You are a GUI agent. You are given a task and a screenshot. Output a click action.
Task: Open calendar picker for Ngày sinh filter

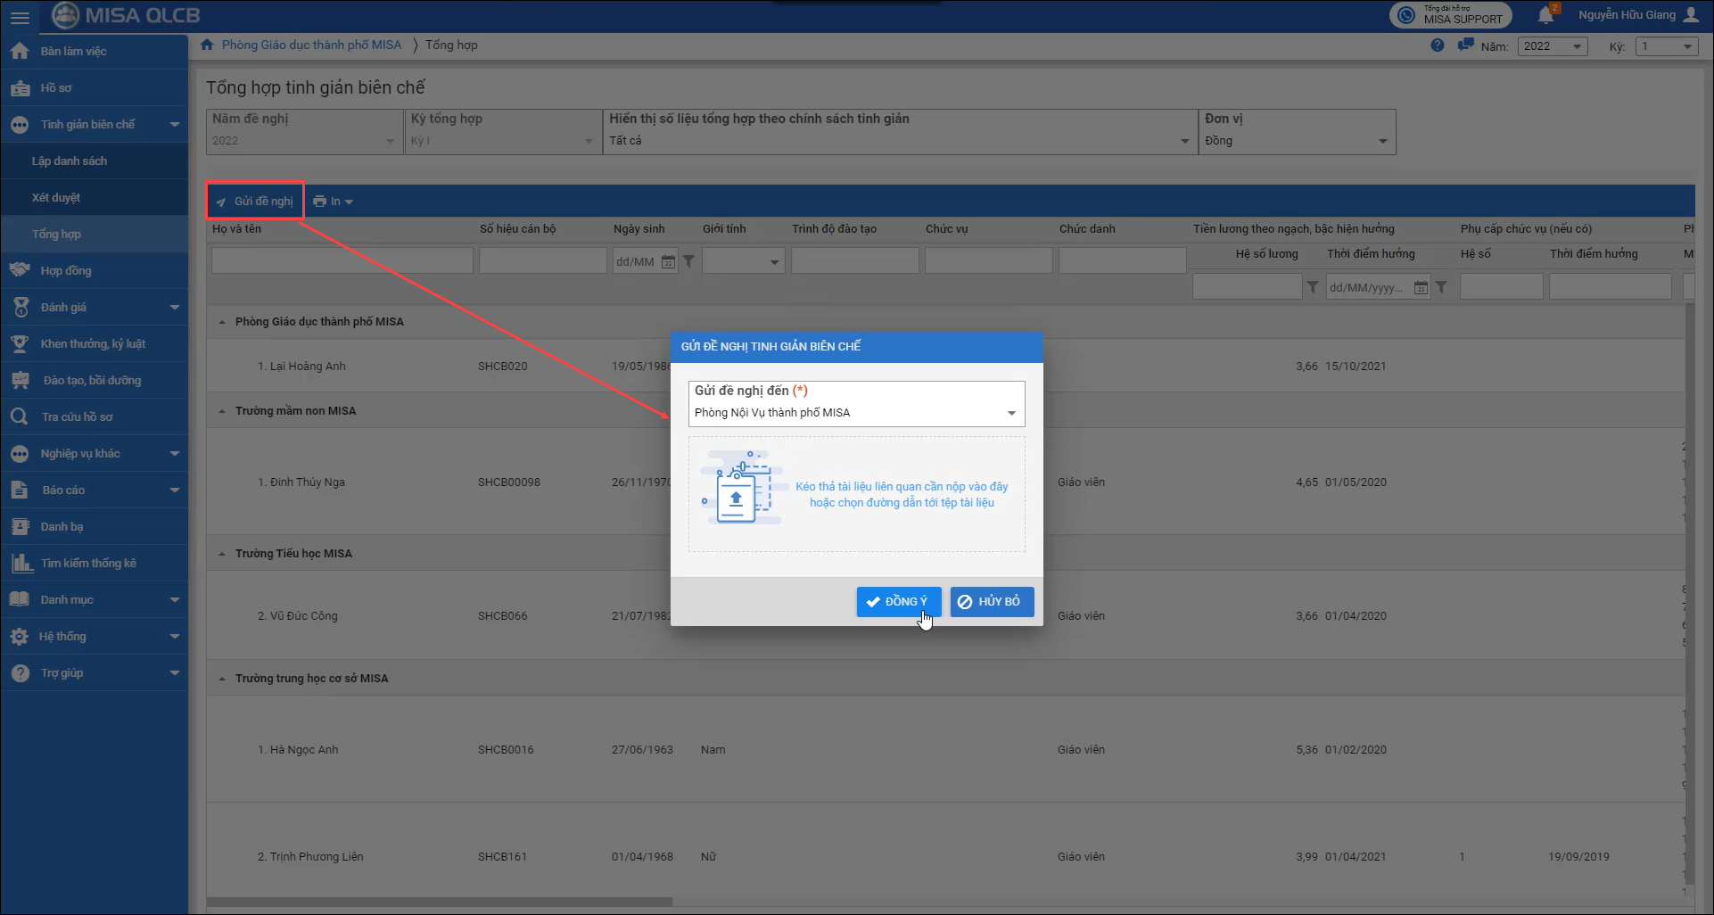point(668,262)
